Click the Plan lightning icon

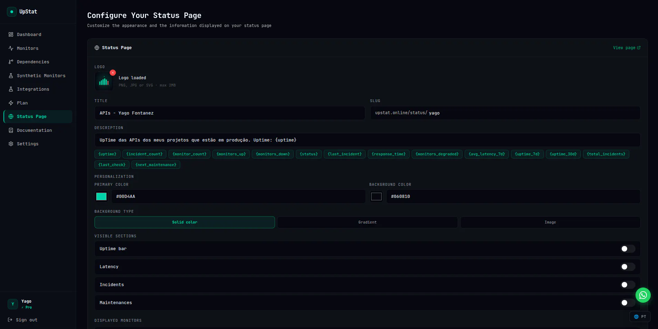point(11,103)
